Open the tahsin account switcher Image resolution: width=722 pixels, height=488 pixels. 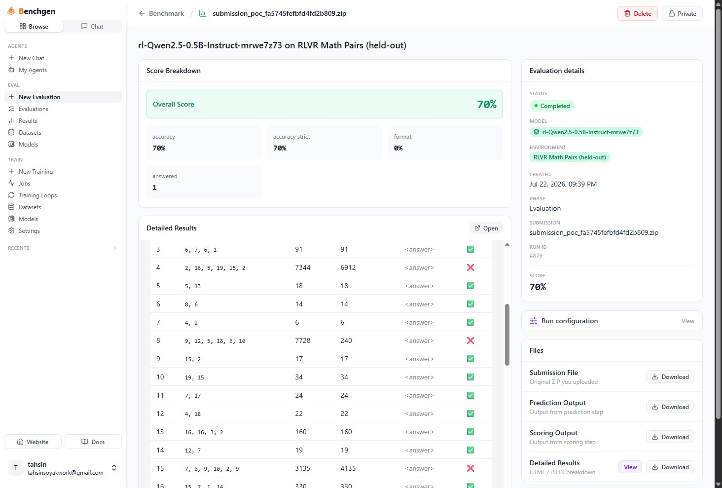point(63,468)
